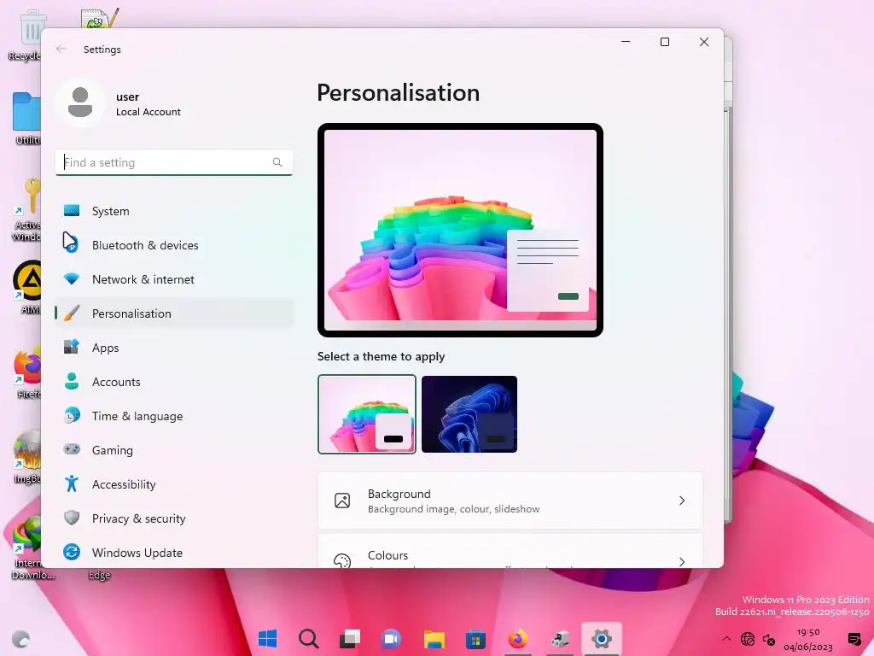
Task: Click the muted volume tray icon
Action: click(769, 639)
